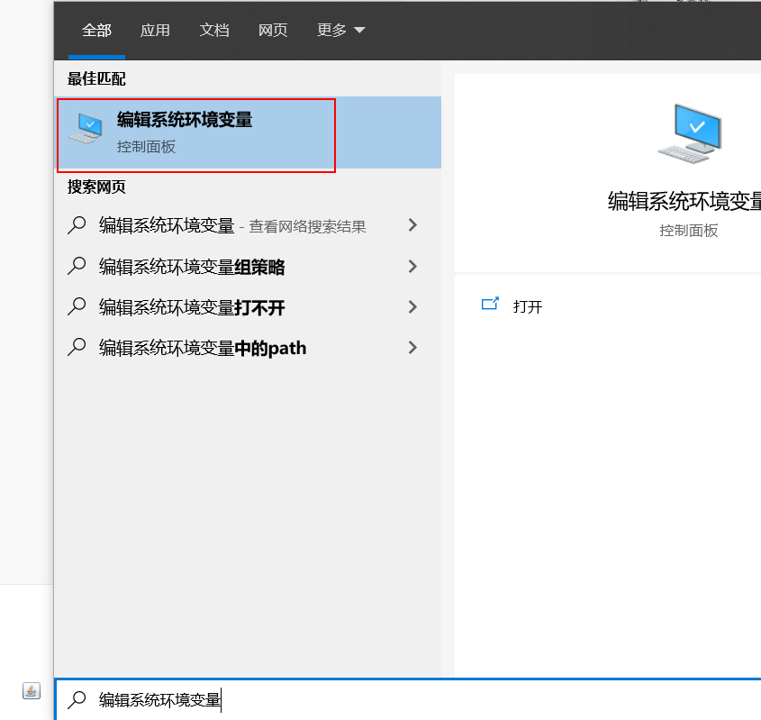The width and height of the screenshot is (761, 720).
Task: Click the large computer icon in the preview pane
Action: [x=689, y=133]
